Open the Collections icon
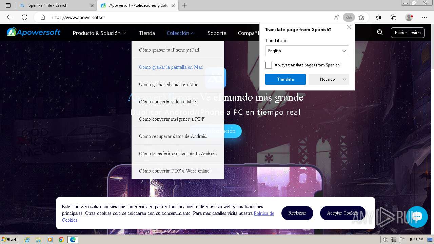The image size is (434, 244). click(x=393, y=17)
